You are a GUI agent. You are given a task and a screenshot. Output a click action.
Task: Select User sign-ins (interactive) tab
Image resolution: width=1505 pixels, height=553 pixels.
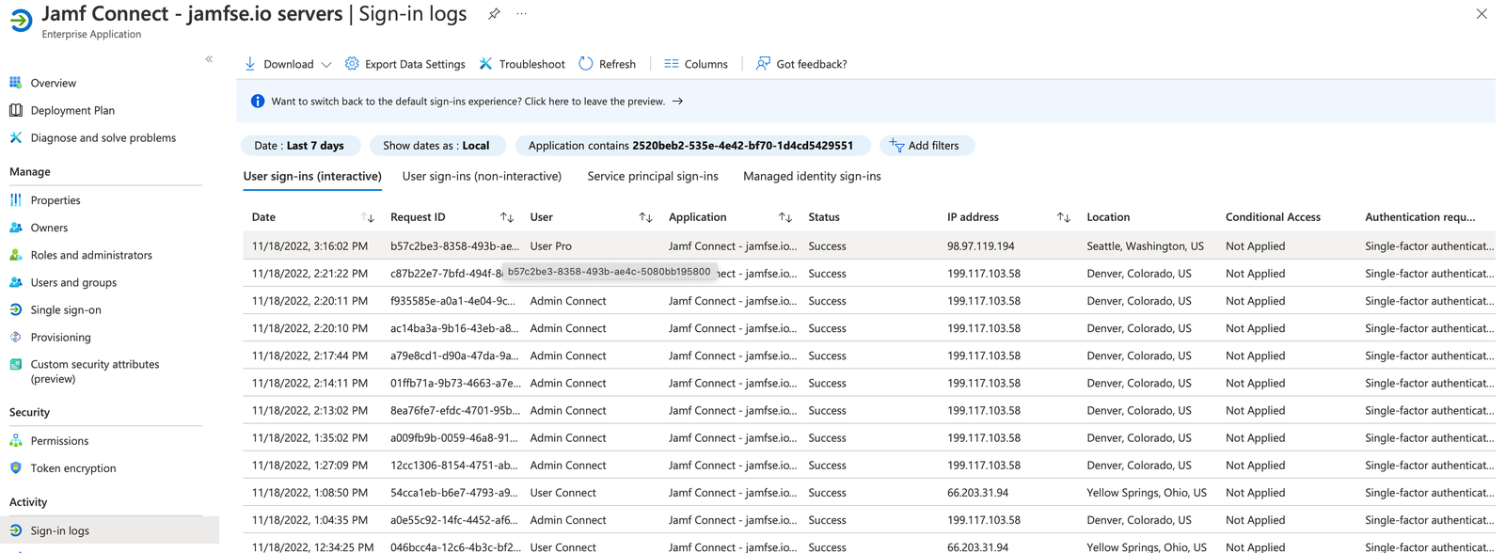click(x=312, y=177)
